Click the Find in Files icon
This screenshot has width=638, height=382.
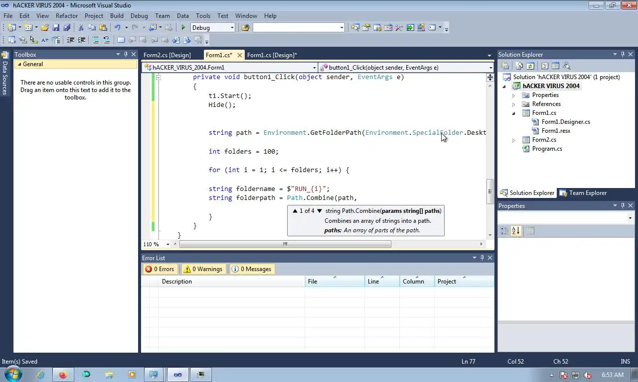[245, 27]
